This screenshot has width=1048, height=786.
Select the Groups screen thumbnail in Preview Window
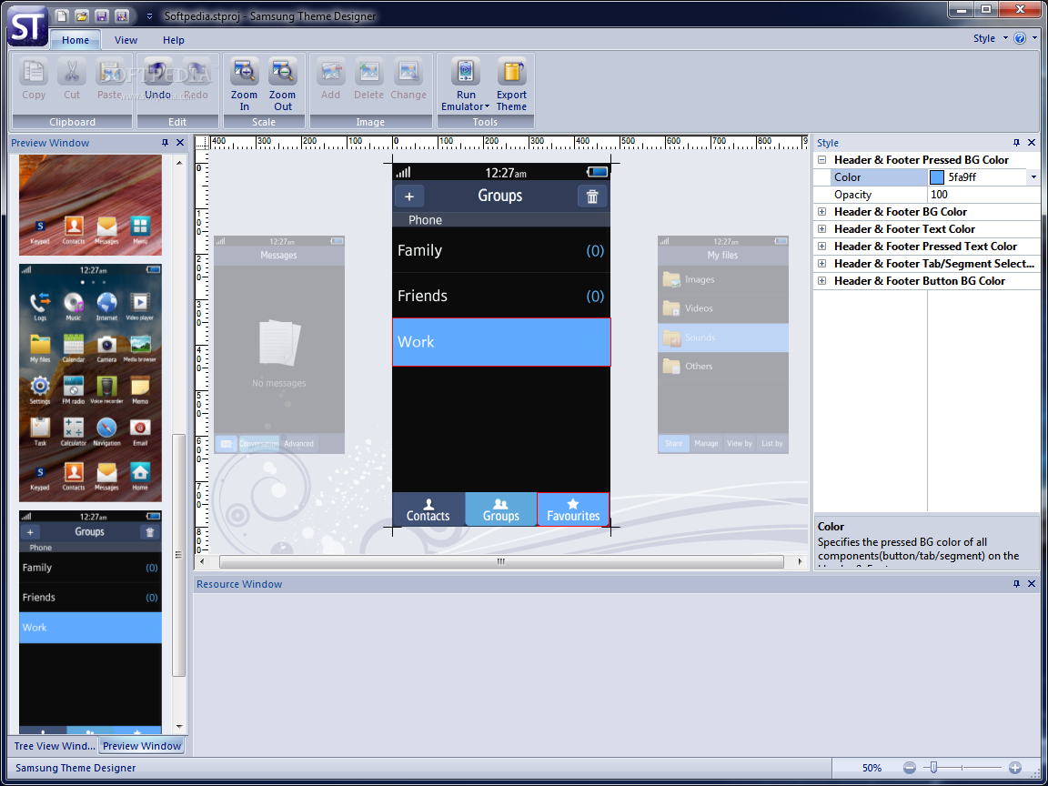point(90,621)
